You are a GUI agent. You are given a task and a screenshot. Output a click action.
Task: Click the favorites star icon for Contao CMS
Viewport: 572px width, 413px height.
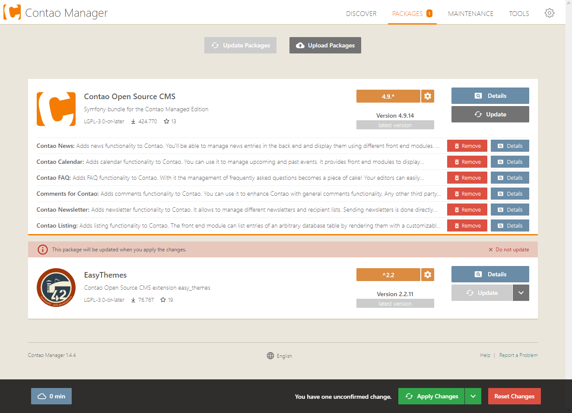[x=166, y=122]
